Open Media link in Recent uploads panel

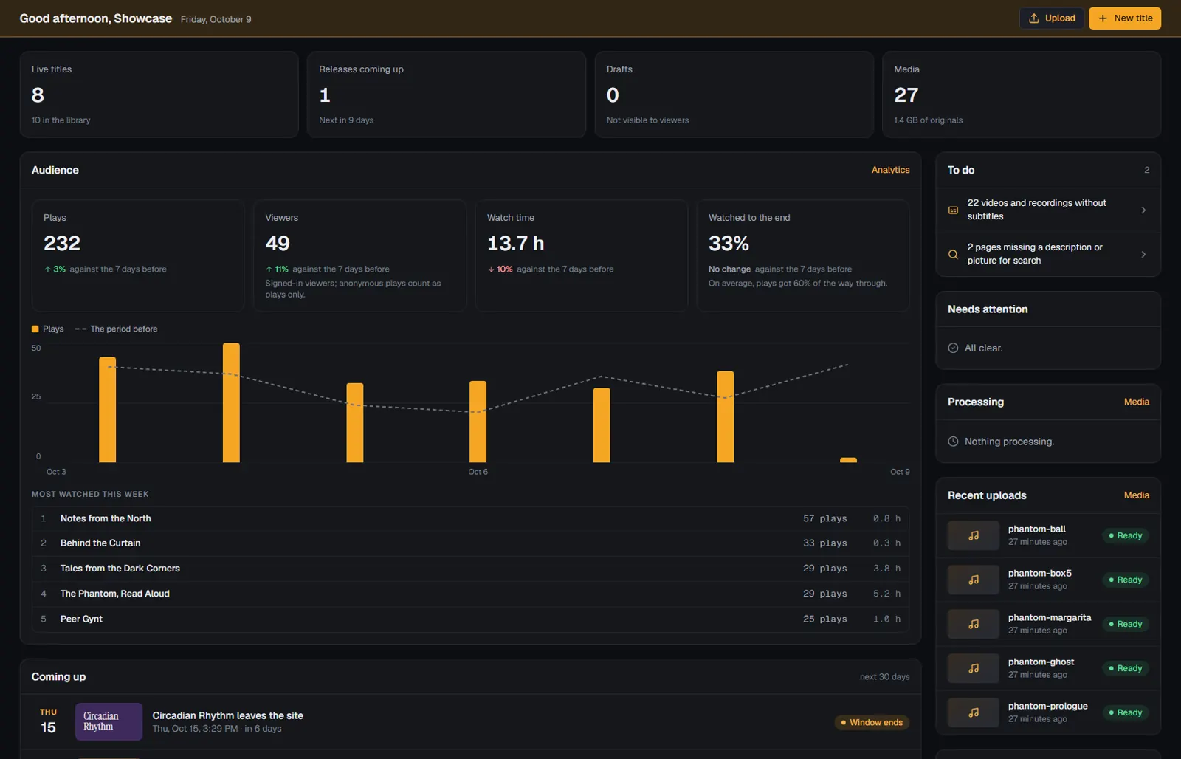click(1136, 495)
